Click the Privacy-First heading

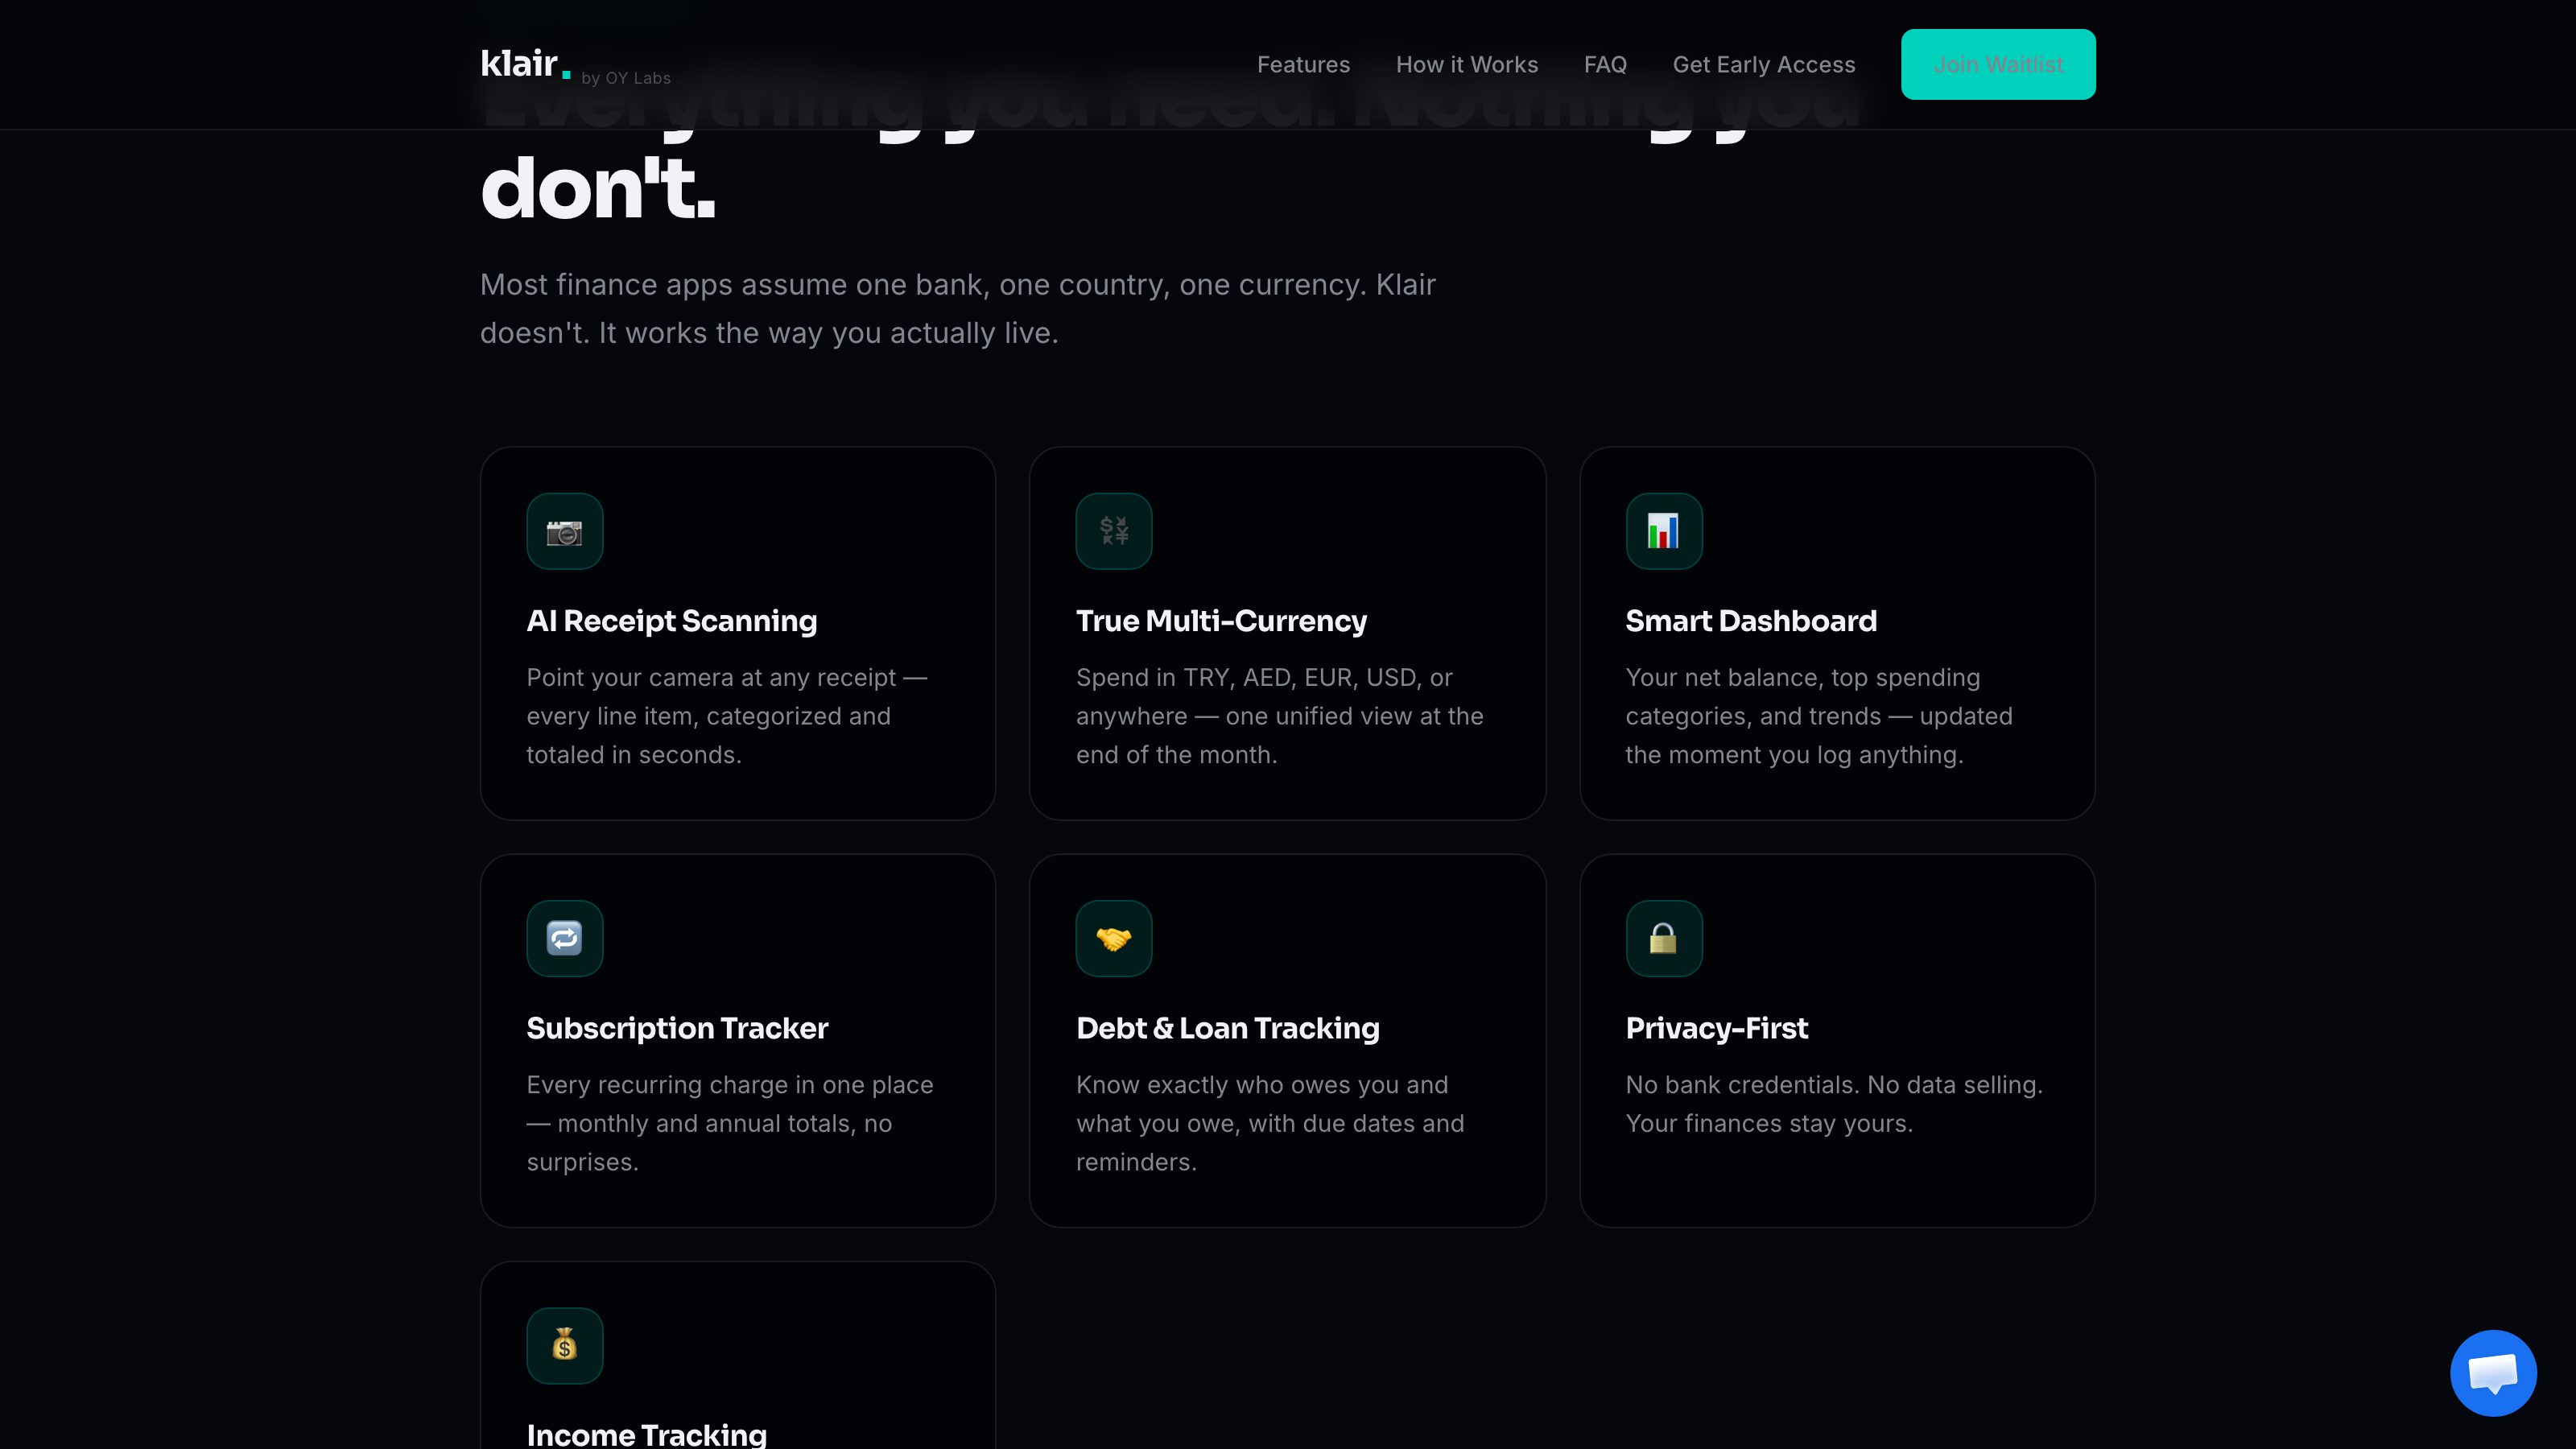pyautogui.click(x=1716, y=1028)
